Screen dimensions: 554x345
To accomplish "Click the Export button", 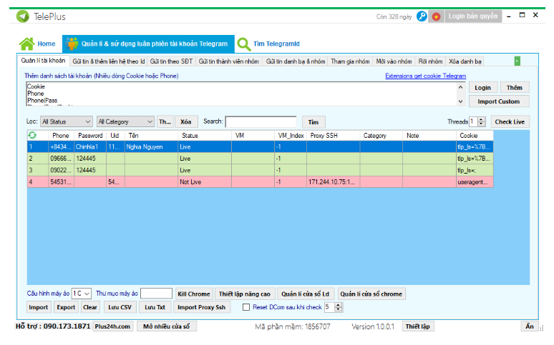I will click(x=66, y=307).
